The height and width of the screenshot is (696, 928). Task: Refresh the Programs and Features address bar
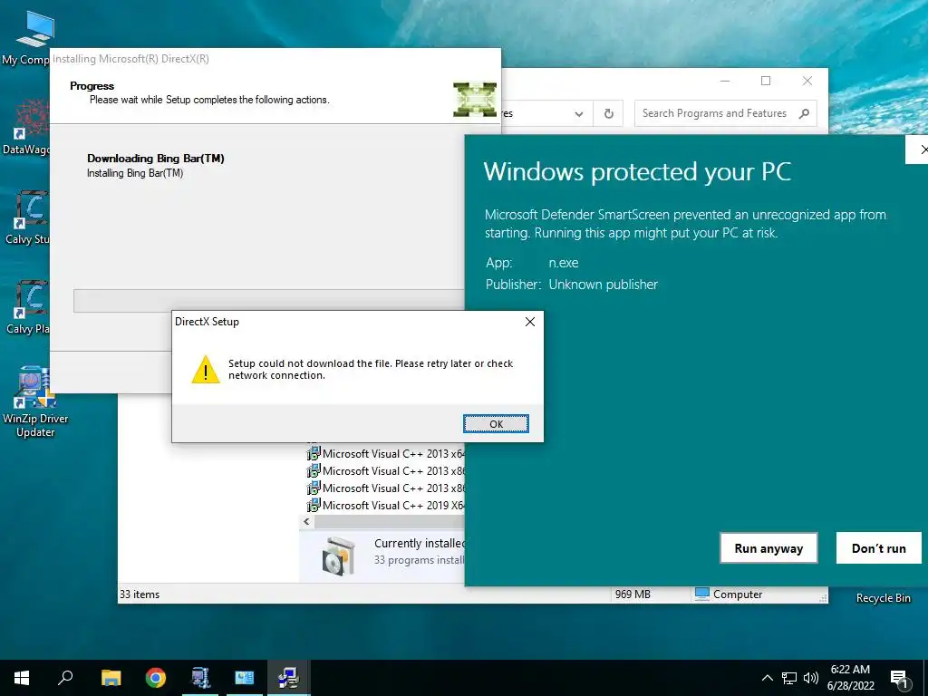[x=608, y=113]
